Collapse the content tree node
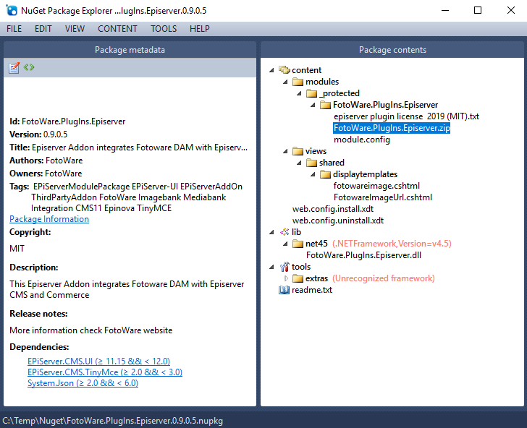Screen dimensions: 527x428 (271, 70)
